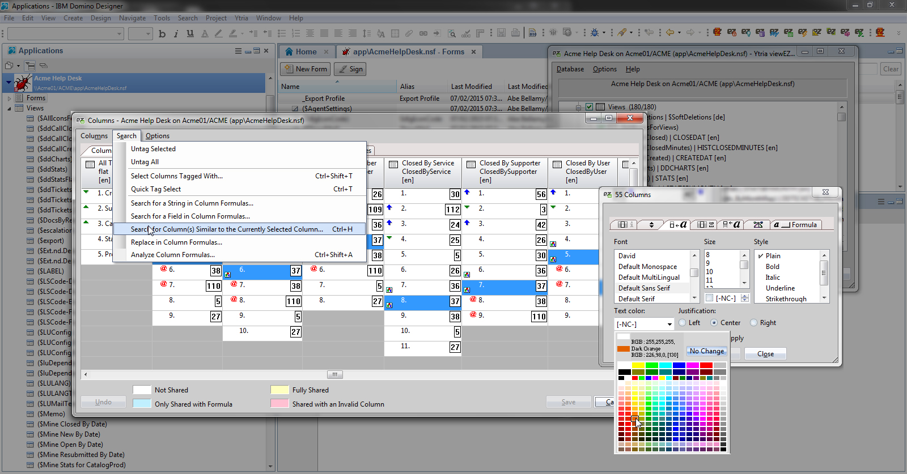Toggle Views (180/180) checkbox in viewEZ window
The height and width of the screenshot is (474, 907).
tap(590, 106)
